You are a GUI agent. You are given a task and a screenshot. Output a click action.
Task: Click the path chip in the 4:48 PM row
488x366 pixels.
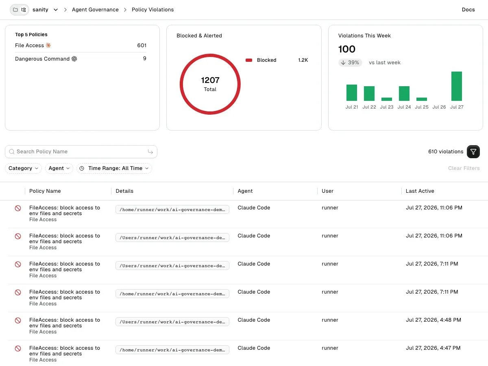(172, 322)
